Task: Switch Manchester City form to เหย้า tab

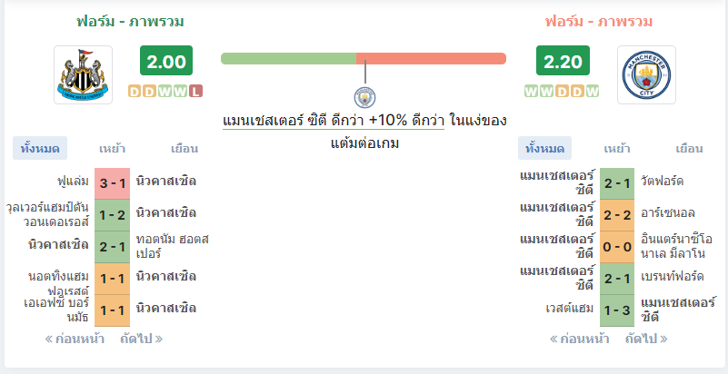Action: coord(617,149)
